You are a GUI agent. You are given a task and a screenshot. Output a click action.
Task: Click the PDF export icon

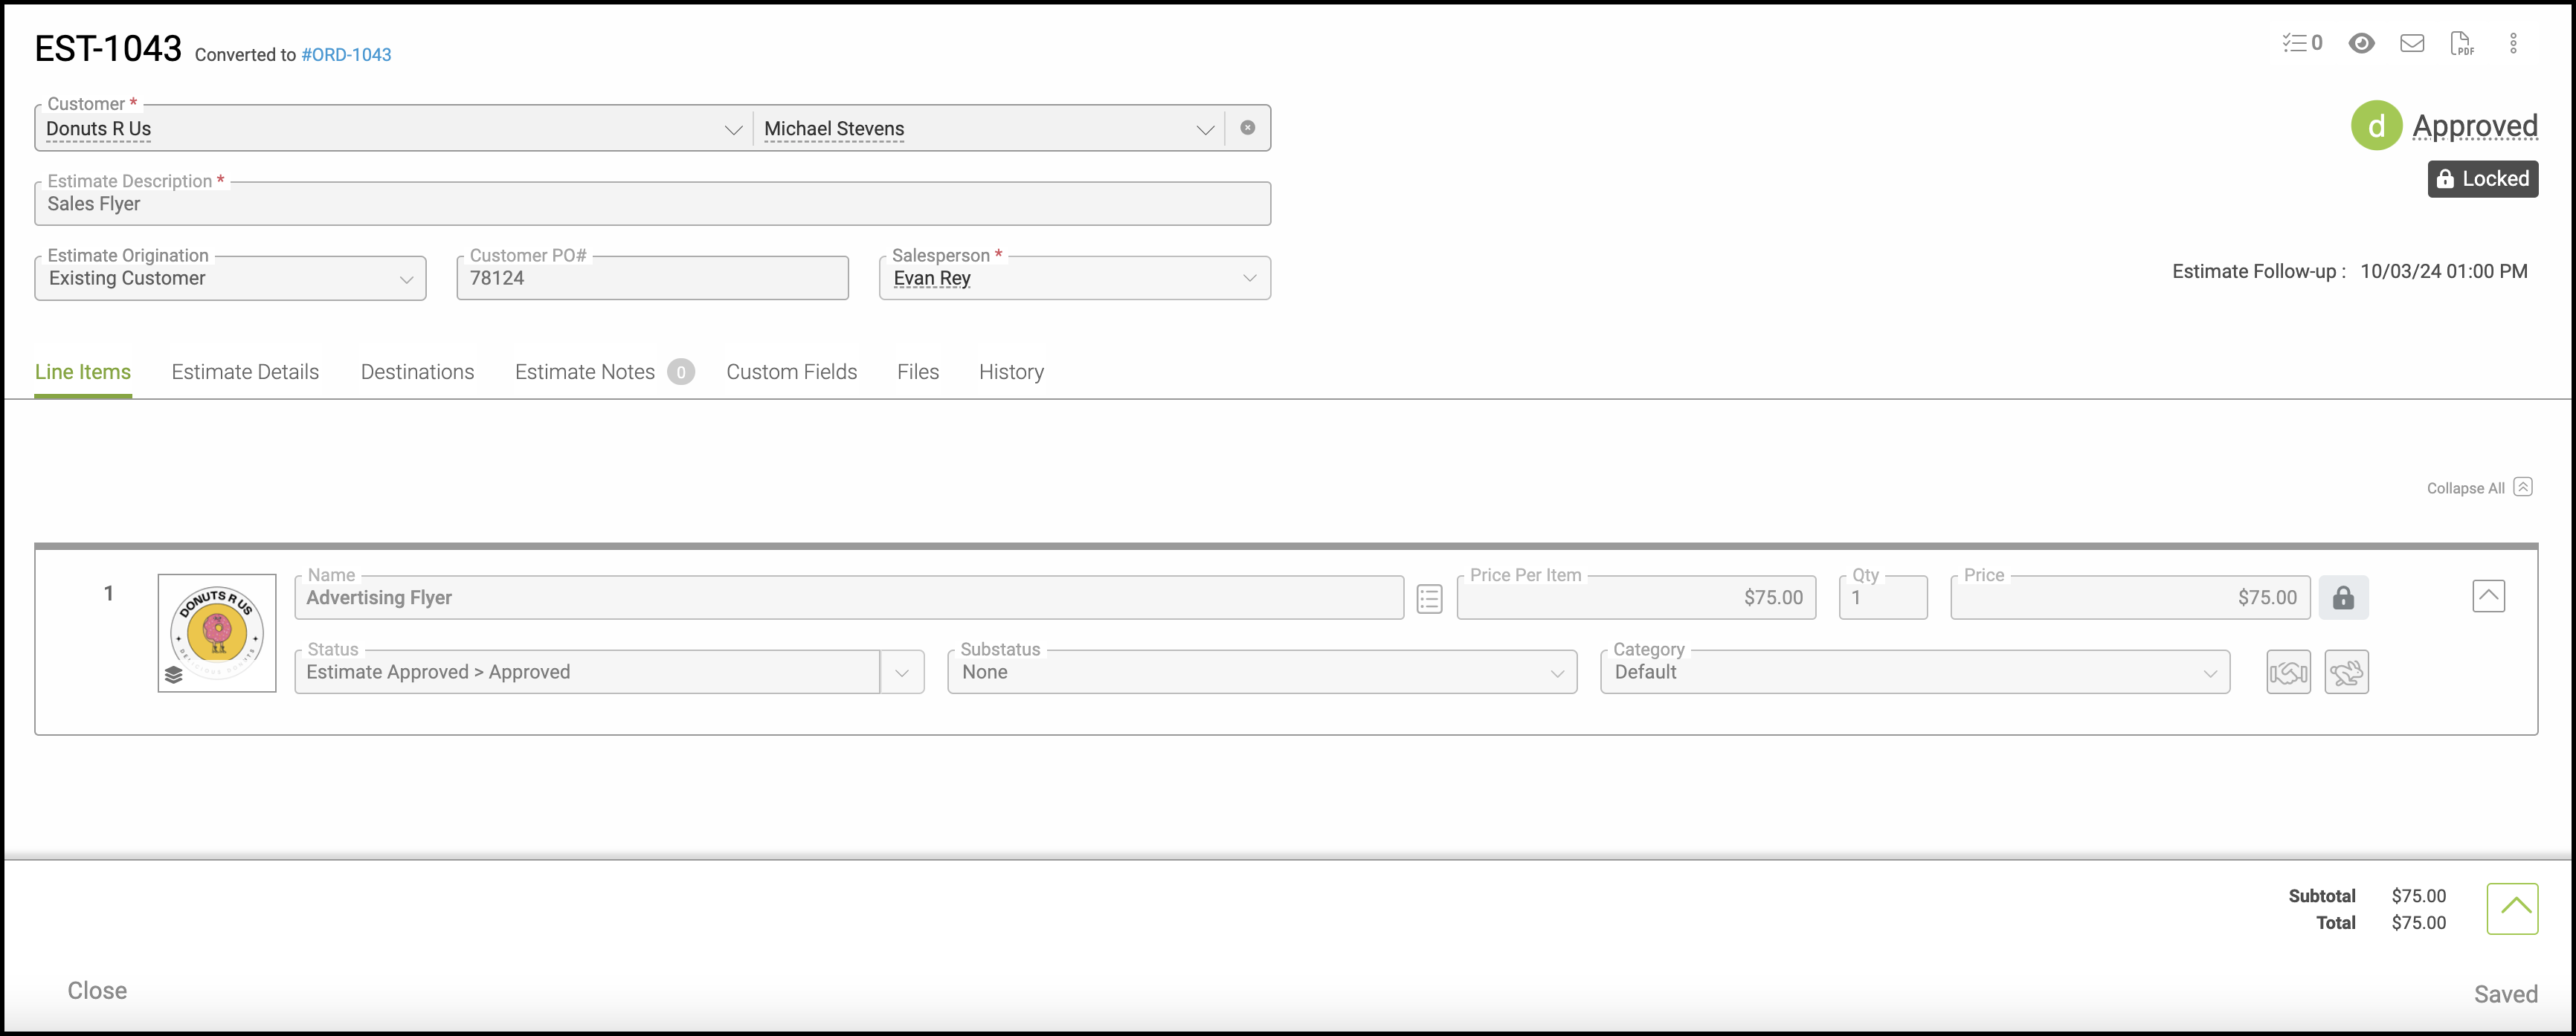[2461, 43]
